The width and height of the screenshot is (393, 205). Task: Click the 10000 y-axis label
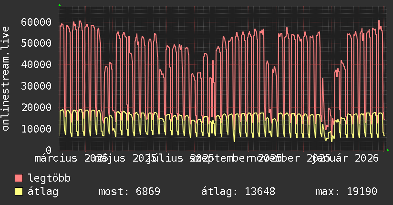tap(36, 129)
